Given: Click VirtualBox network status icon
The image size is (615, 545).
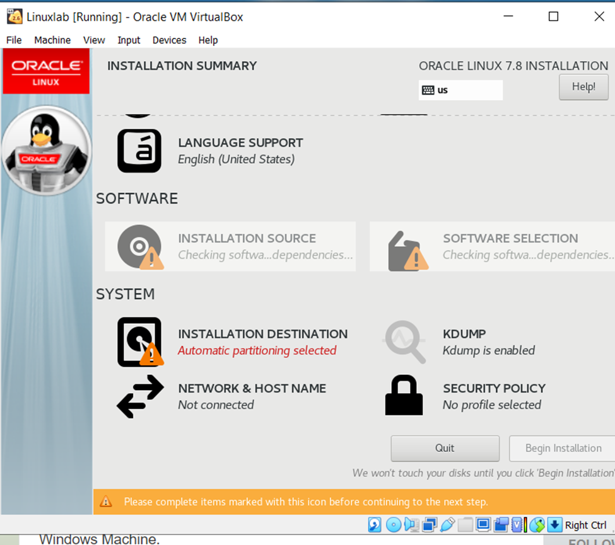Looking at the screenshot, I should click(x=430, y=525).
